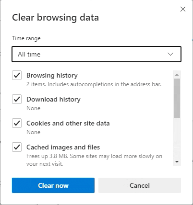Click the empty scrollbar track below the thumb

pos(177,138)
